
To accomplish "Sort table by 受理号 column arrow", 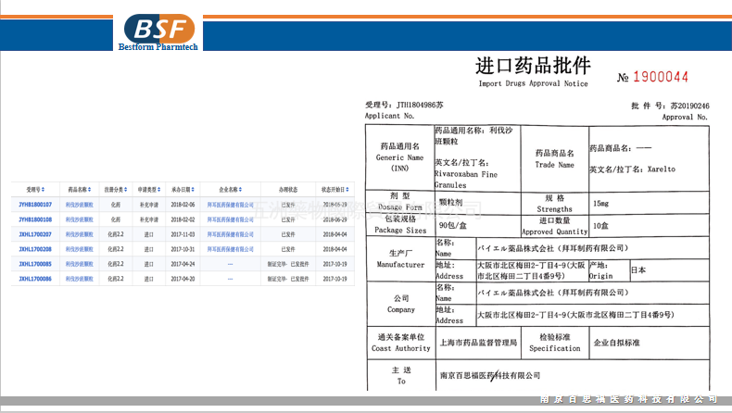I will [x=43, y=190].
